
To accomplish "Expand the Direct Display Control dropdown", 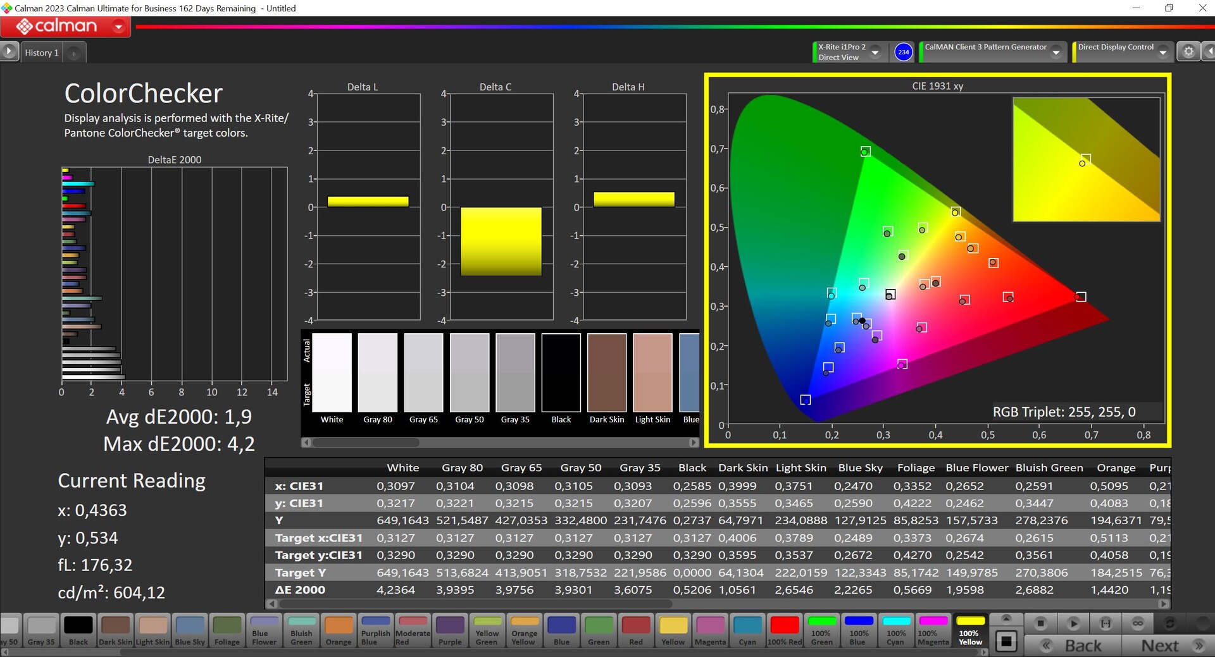I will pos(1162,52).
